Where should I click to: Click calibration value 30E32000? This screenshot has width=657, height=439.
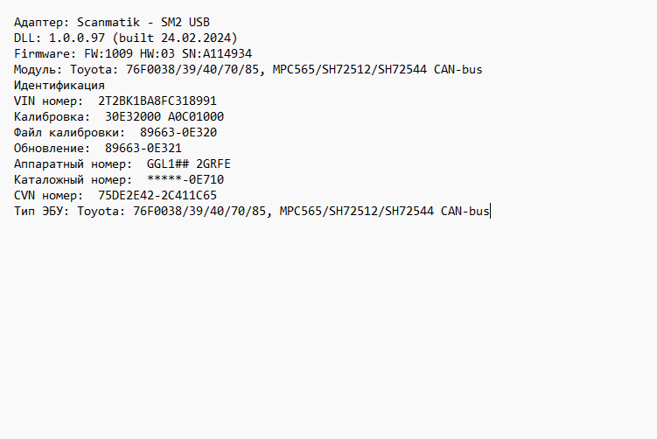click(x=133, y=117)
